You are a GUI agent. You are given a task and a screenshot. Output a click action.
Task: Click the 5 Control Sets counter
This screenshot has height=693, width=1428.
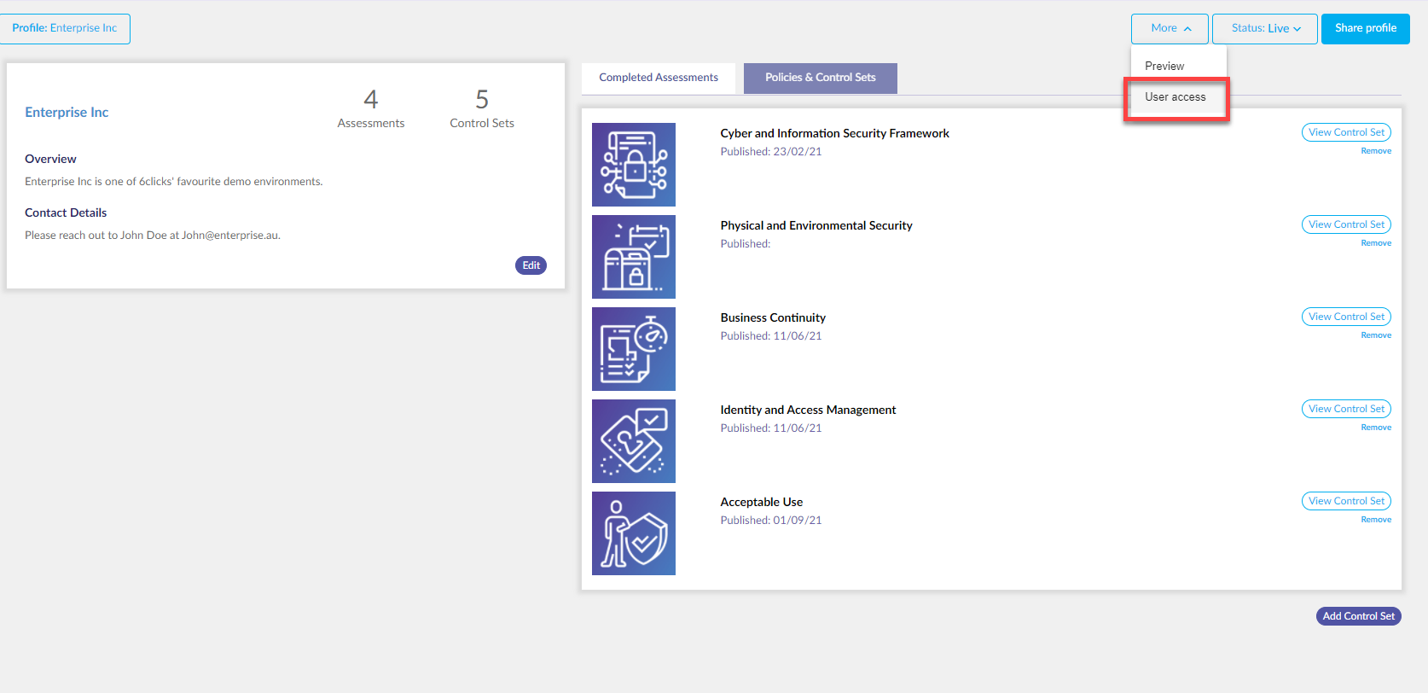point(482,108)
